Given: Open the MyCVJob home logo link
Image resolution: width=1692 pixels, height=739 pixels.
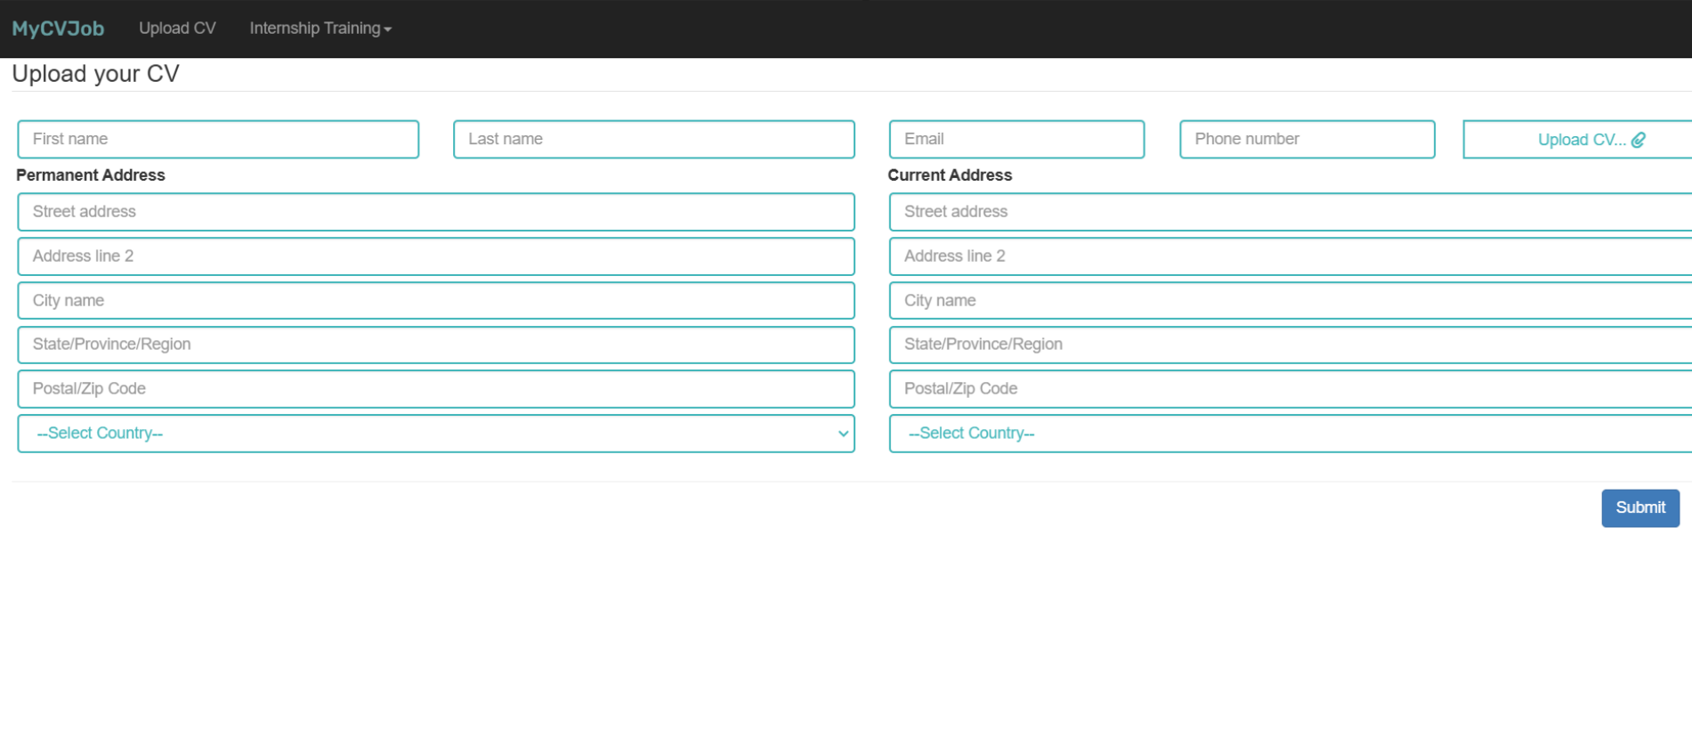Looking at the screenshot, I should pos(58,28).
